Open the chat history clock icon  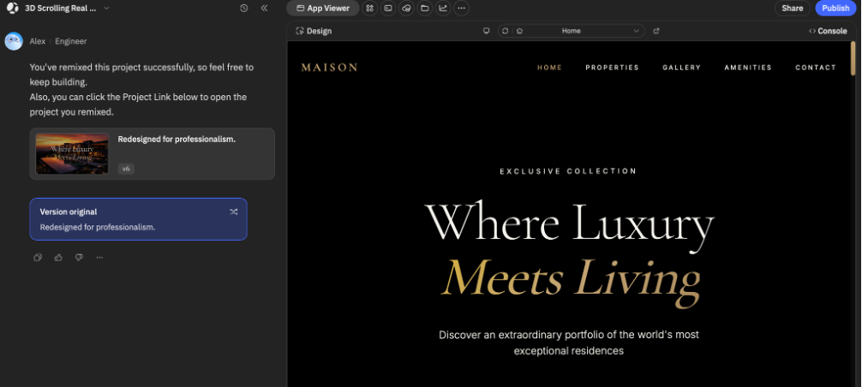[x=244, y=9]
